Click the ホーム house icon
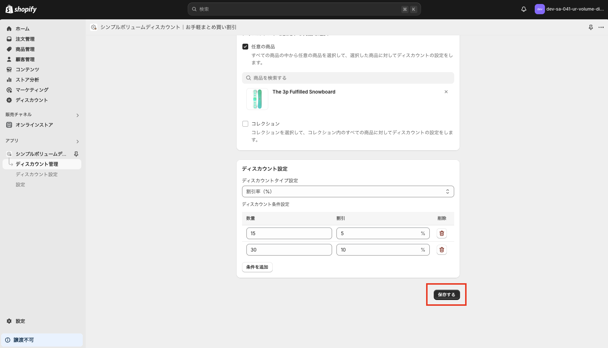 [x=9, y=29]
